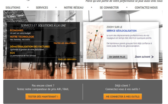The width and height of the screenshot is (168, 104).
Task: Click 'Testez notre comparateur de prix AIR / RAIL' text
Action: pos(43,89)
